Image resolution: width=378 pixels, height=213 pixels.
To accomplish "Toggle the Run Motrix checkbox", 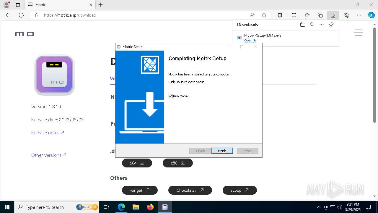I will [170, 96].
